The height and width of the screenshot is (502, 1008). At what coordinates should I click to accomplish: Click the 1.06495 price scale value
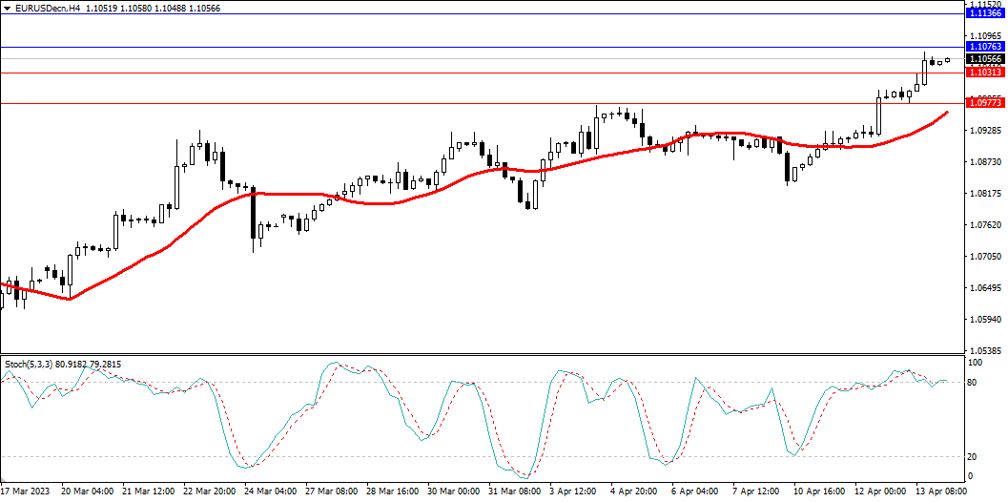point(987,288)
